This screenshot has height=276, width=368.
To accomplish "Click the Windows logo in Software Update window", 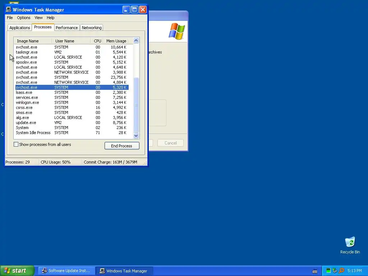I will click(x=177, y=31).
